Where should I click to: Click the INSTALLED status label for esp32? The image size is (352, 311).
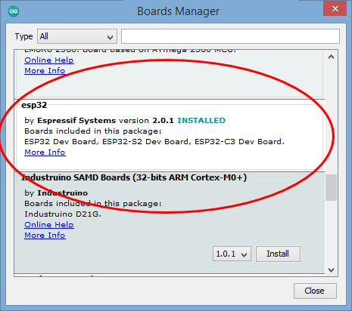[x=201, y=121]
